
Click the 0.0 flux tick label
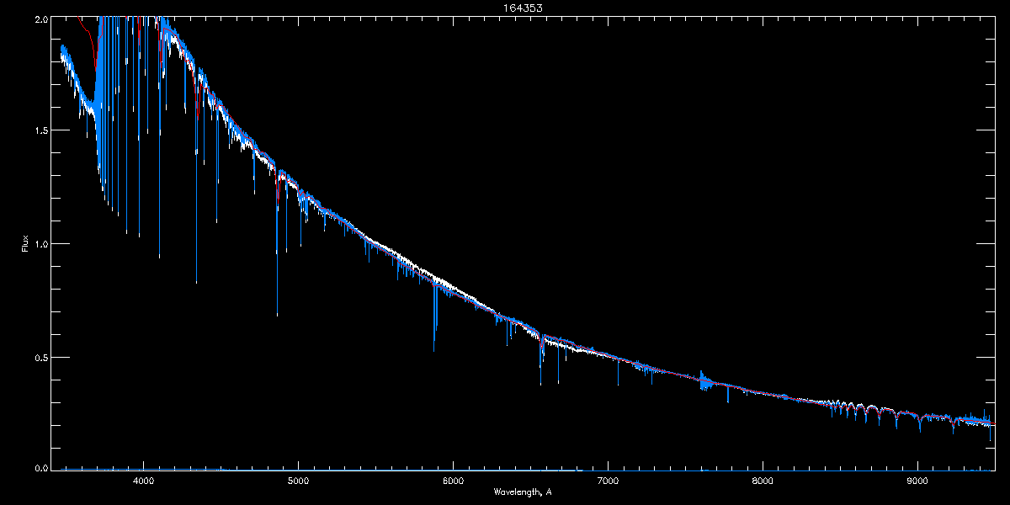(41, 466)
